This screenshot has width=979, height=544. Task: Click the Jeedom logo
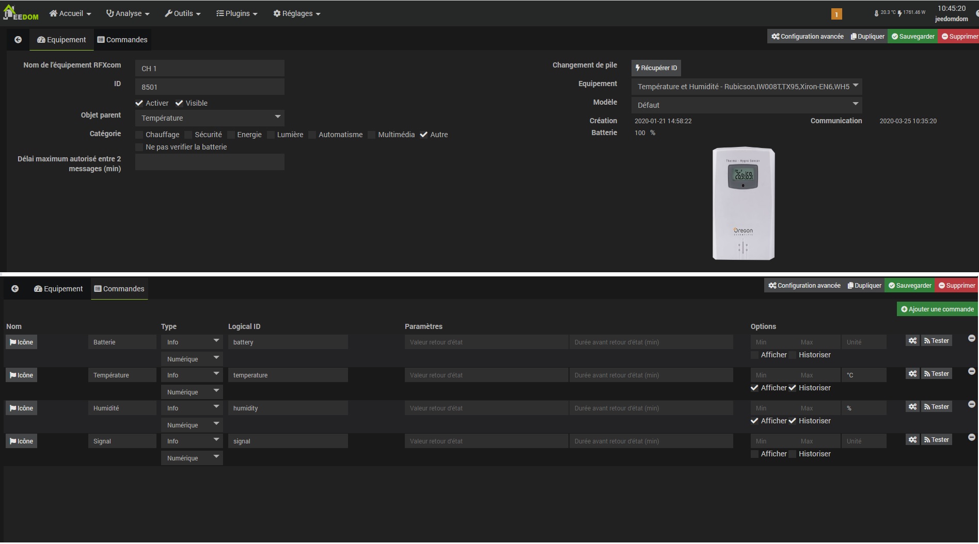click(21, 13)
